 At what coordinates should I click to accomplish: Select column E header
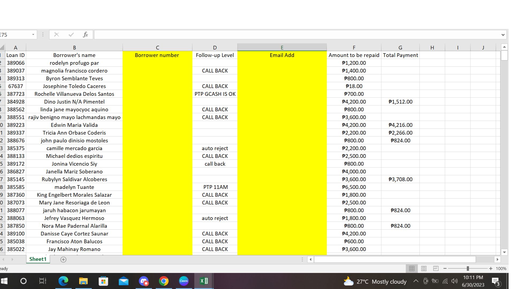pyautogui.click(x=282, y=47)
